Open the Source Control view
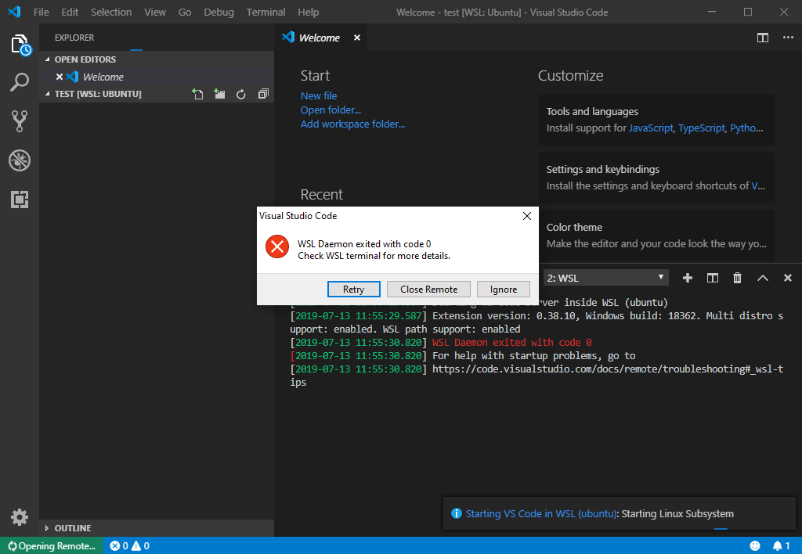Screen dimensions: 802x554 19,121
